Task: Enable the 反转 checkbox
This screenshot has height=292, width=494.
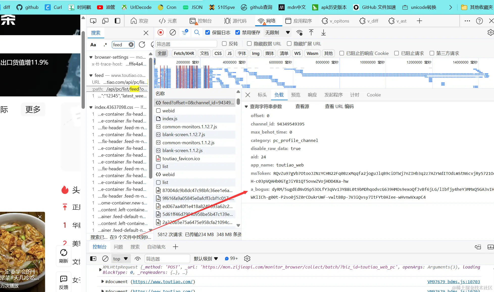Action: click(x=224, y=44)
